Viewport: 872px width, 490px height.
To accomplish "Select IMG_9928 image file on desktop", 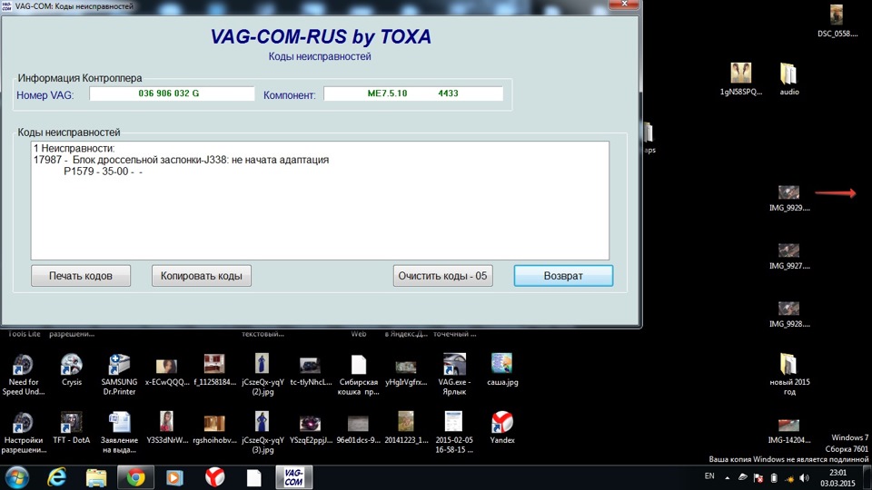I will click(x=789, y=315).
